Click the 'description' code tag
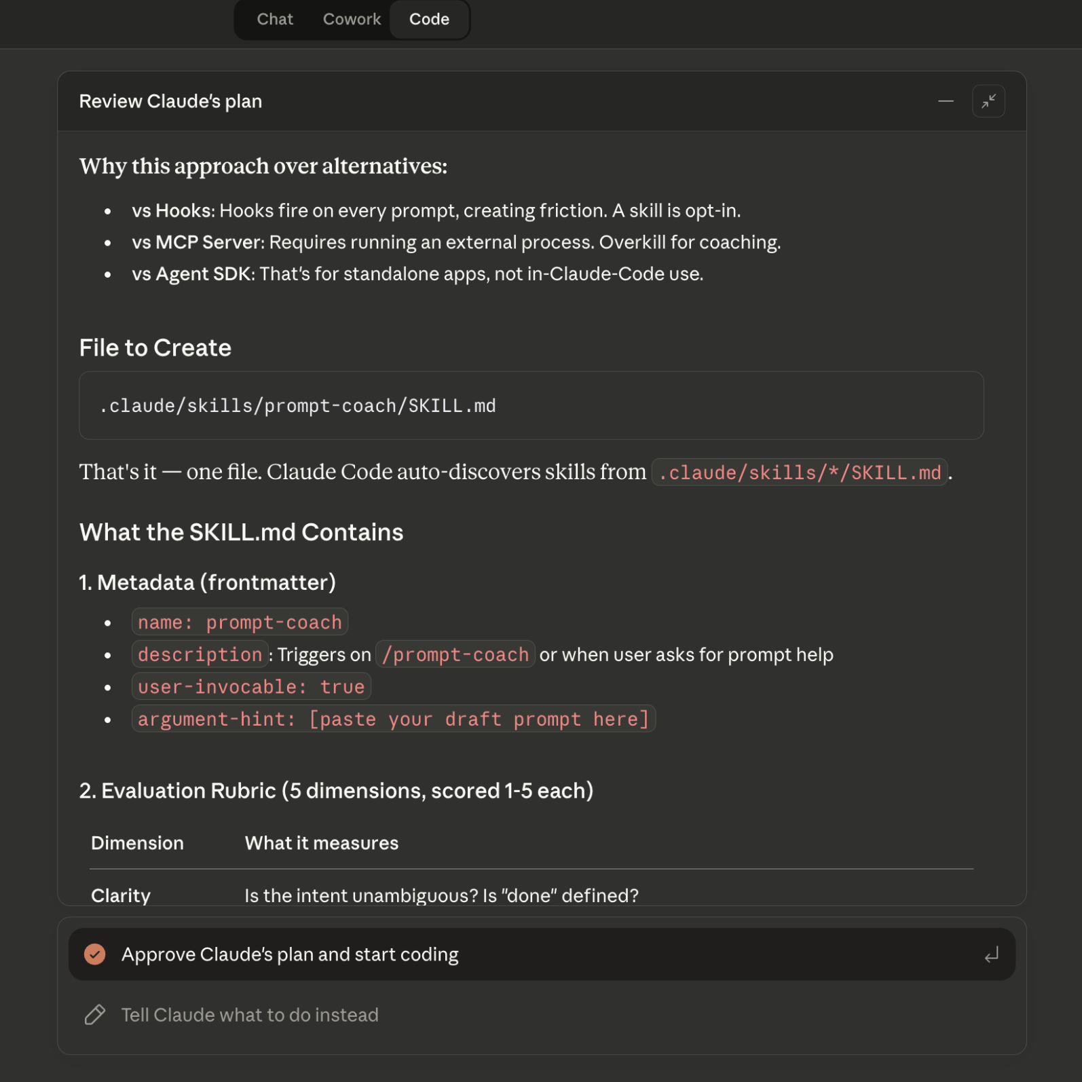Viewport: 1082px width, 1082px height. 200,654
